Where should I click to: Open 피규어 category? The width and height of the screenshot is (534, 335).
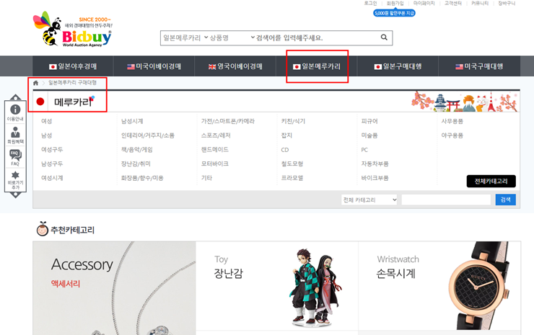pos(369,121)
